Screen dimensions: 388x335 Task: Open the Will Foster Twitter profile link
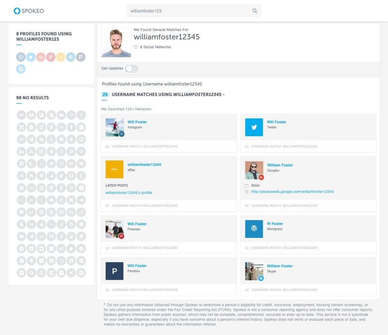coord(276,122)
